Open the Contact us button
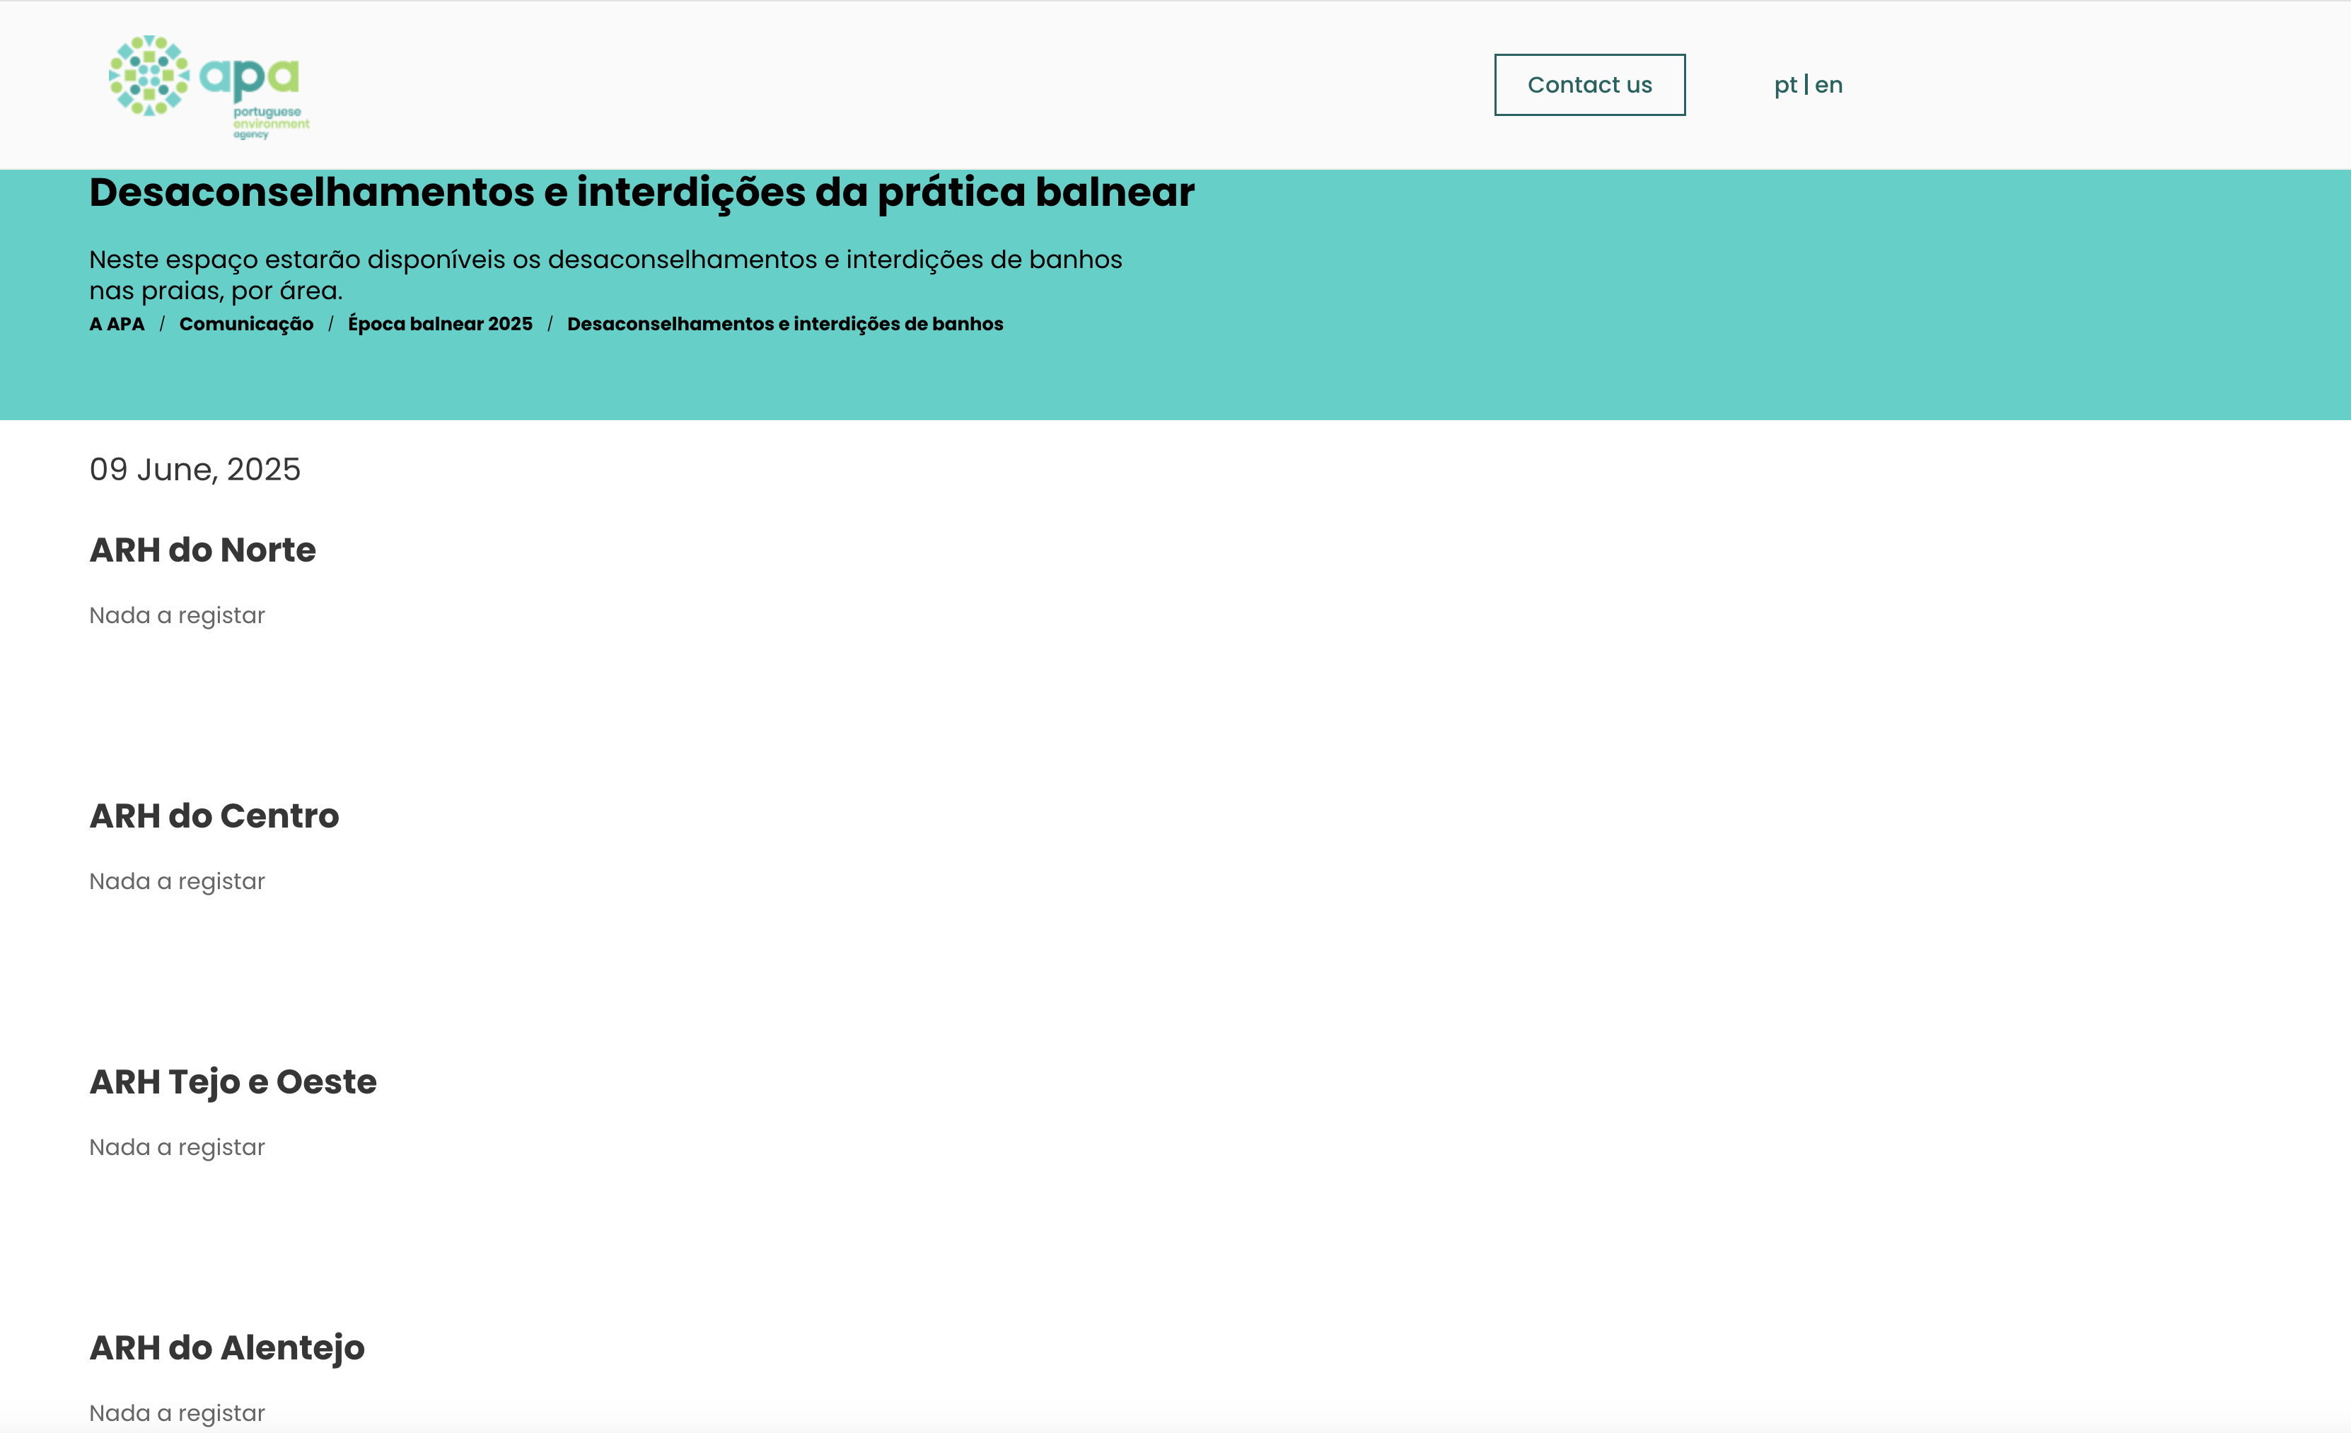The height and width of the screenshot is (1433, 2351). (1589, 85)
